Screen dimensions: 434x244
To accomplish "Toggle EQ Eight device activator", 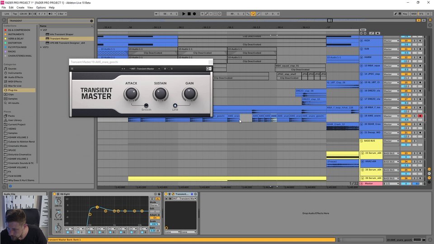I will coord(55,194).
